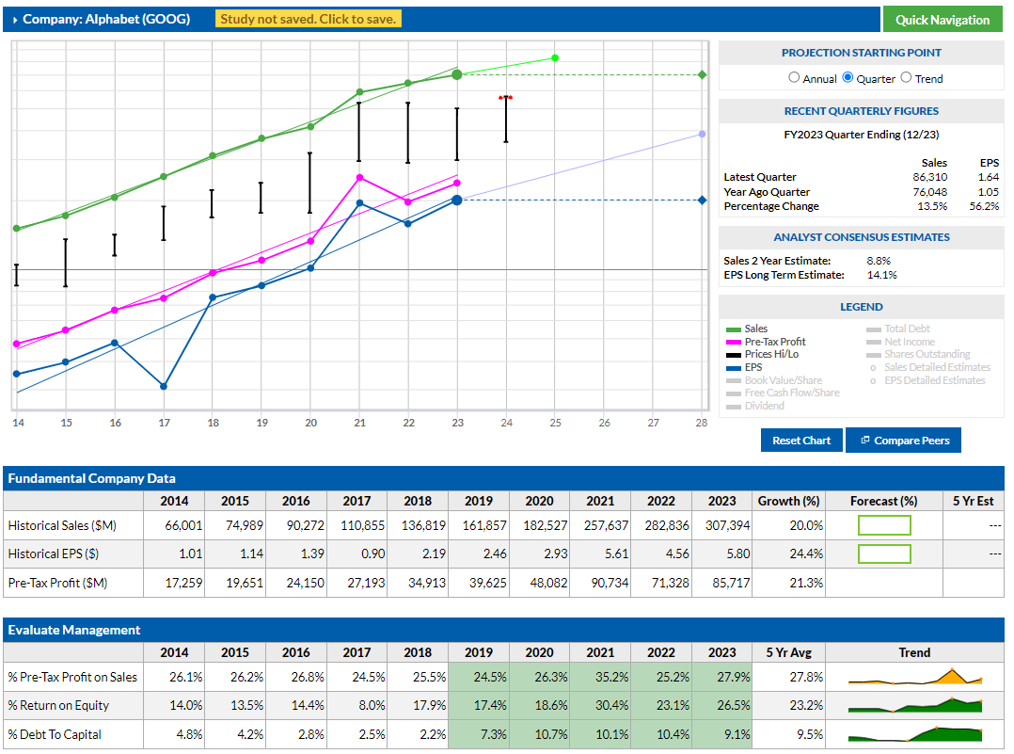The width and height of the screenshot is (1014, 754).
Task: Click 2023 % Return on Equity 26.5%
Action: click(734, 705)
